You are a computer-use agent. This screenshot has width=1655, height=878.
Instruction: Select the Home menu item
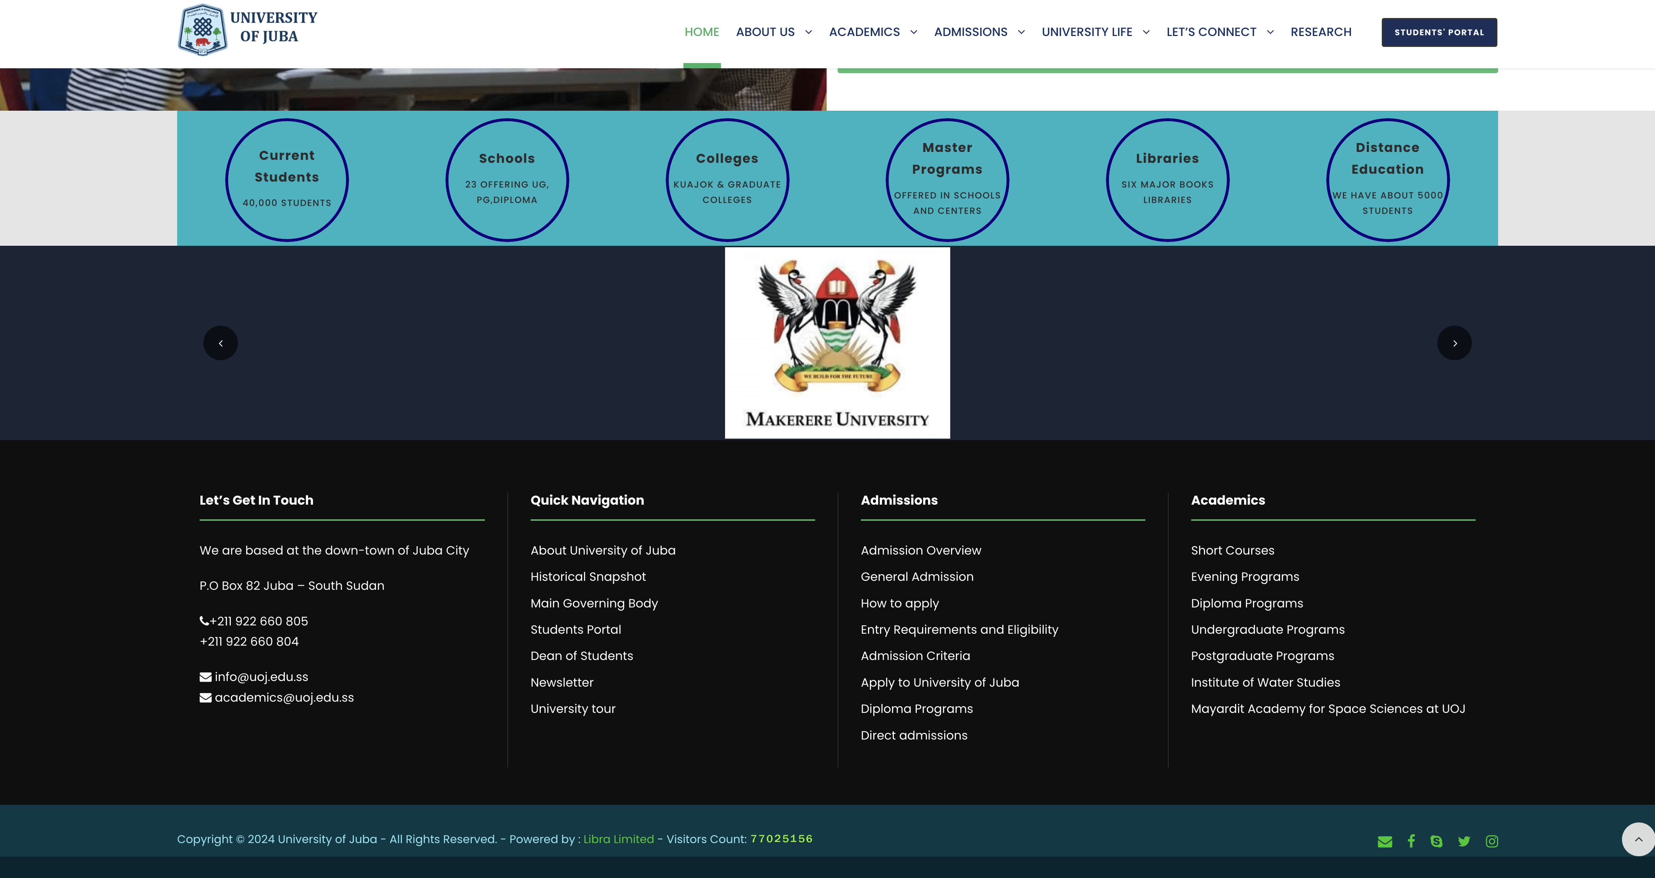coord(701,32)
